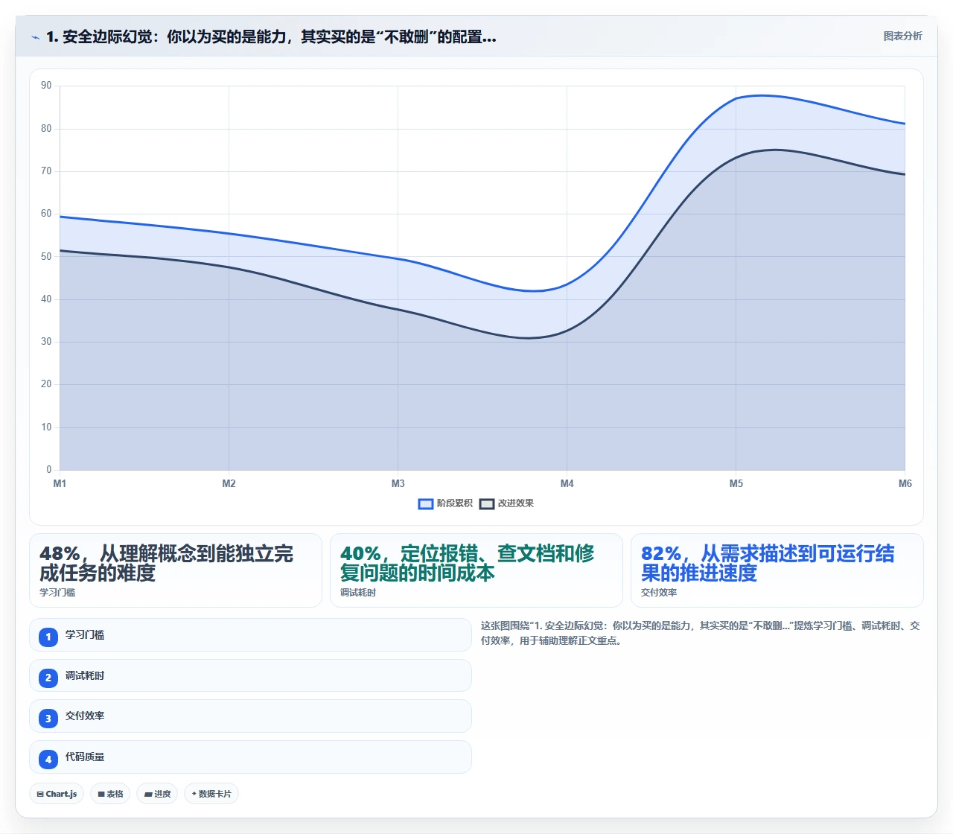Click the M1 x-axis label

click(x=60, y=484)
